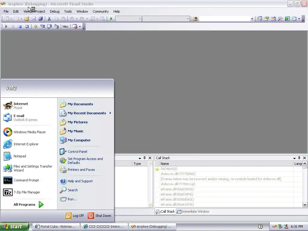Click Call Stack scrollbar up arrow

305,164
